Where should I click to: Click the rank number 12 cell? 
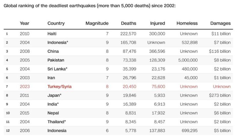pyautogui.click(x=8, y=131)
